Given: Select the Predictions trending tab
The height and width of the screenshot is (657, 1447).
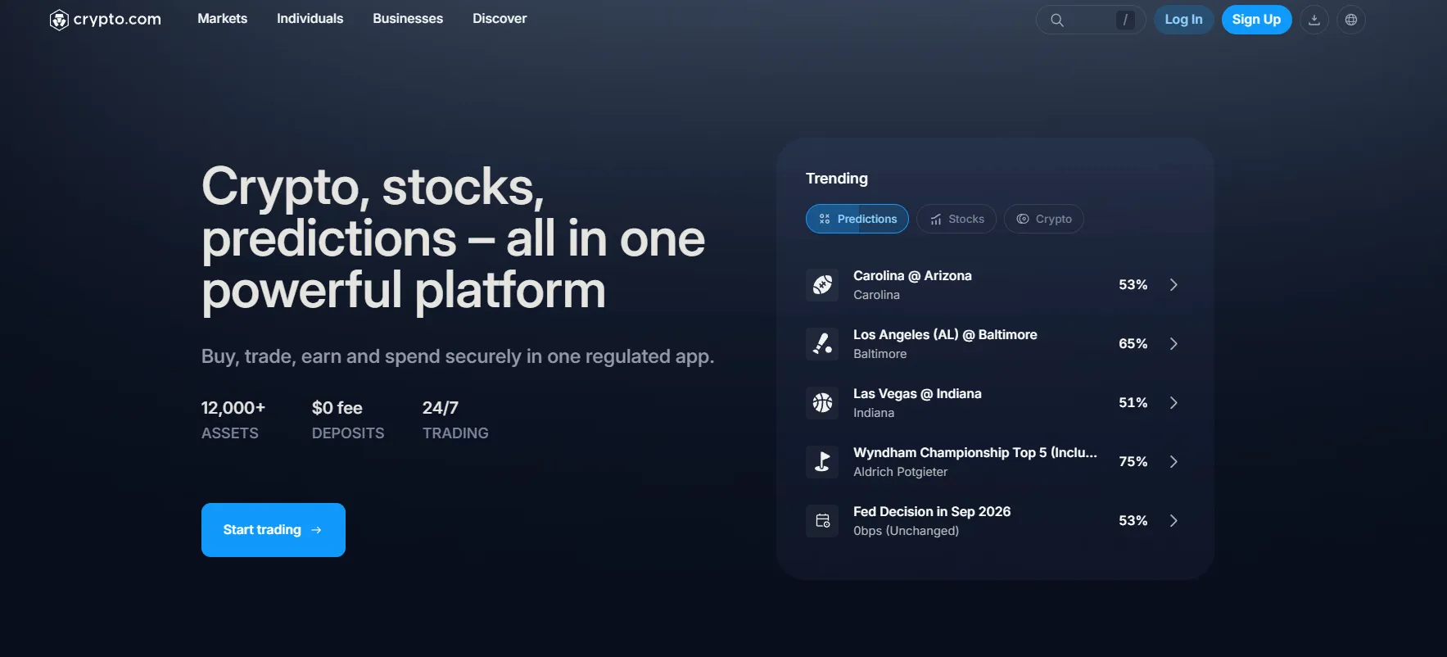Looking at the screenshot, I should point(857,219).
